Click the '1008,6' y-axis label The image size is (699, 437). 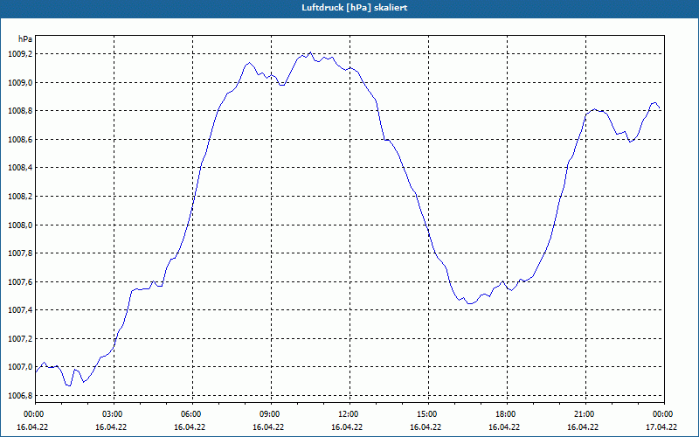[20, 140]
